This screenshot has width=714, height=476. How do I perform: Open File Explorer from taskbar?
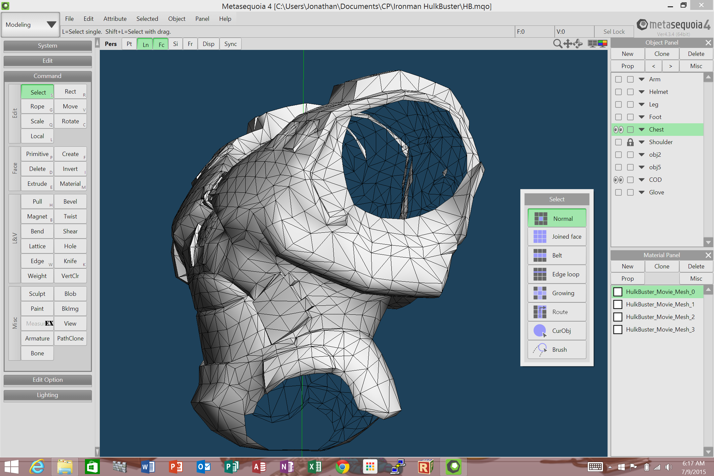[x=65, y=467]
